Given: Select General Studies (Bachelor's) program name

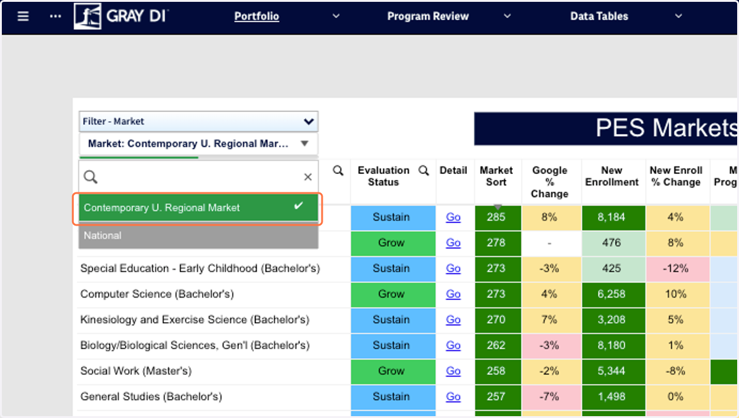Looking at the screenshot, I should [151, 397].
